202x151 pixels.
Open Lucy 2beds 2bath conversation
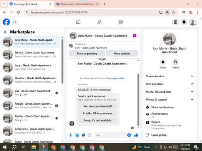(30, 67)
